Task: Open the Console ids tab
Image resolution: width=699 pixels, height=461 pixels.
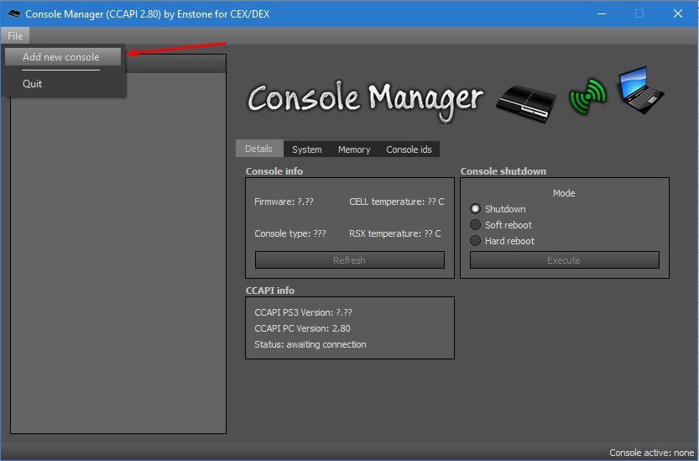Action: 409,149
